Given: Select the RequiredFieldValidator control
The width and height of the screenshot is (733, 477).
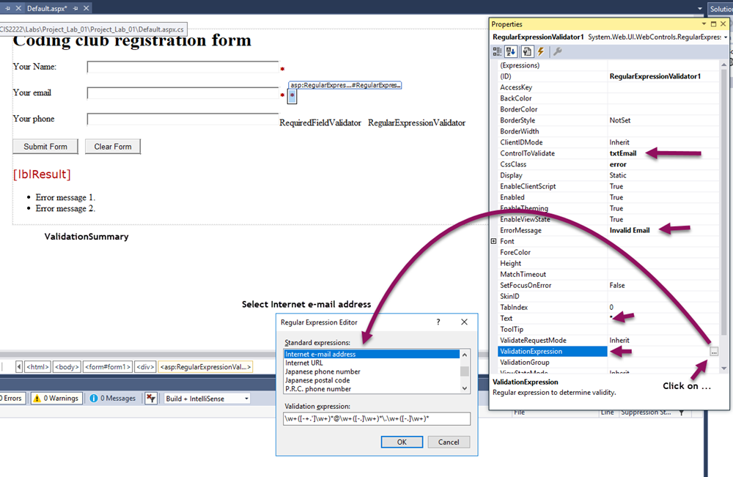Looking at the screenshot, I should point(320,123).
